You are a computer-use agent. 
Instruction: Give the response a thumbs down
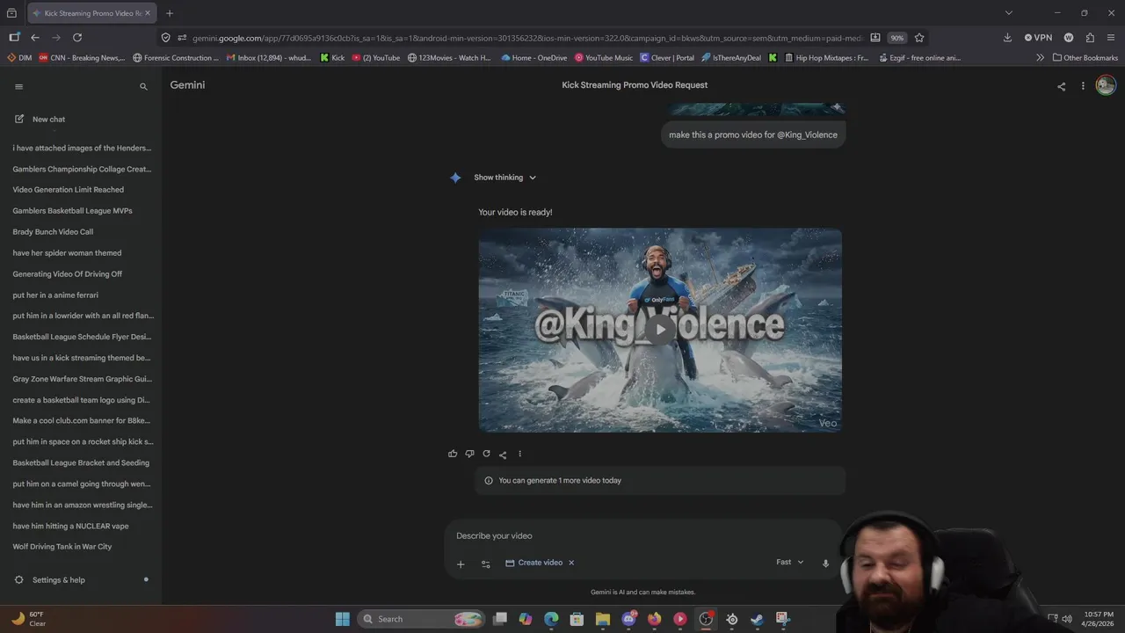469,454
